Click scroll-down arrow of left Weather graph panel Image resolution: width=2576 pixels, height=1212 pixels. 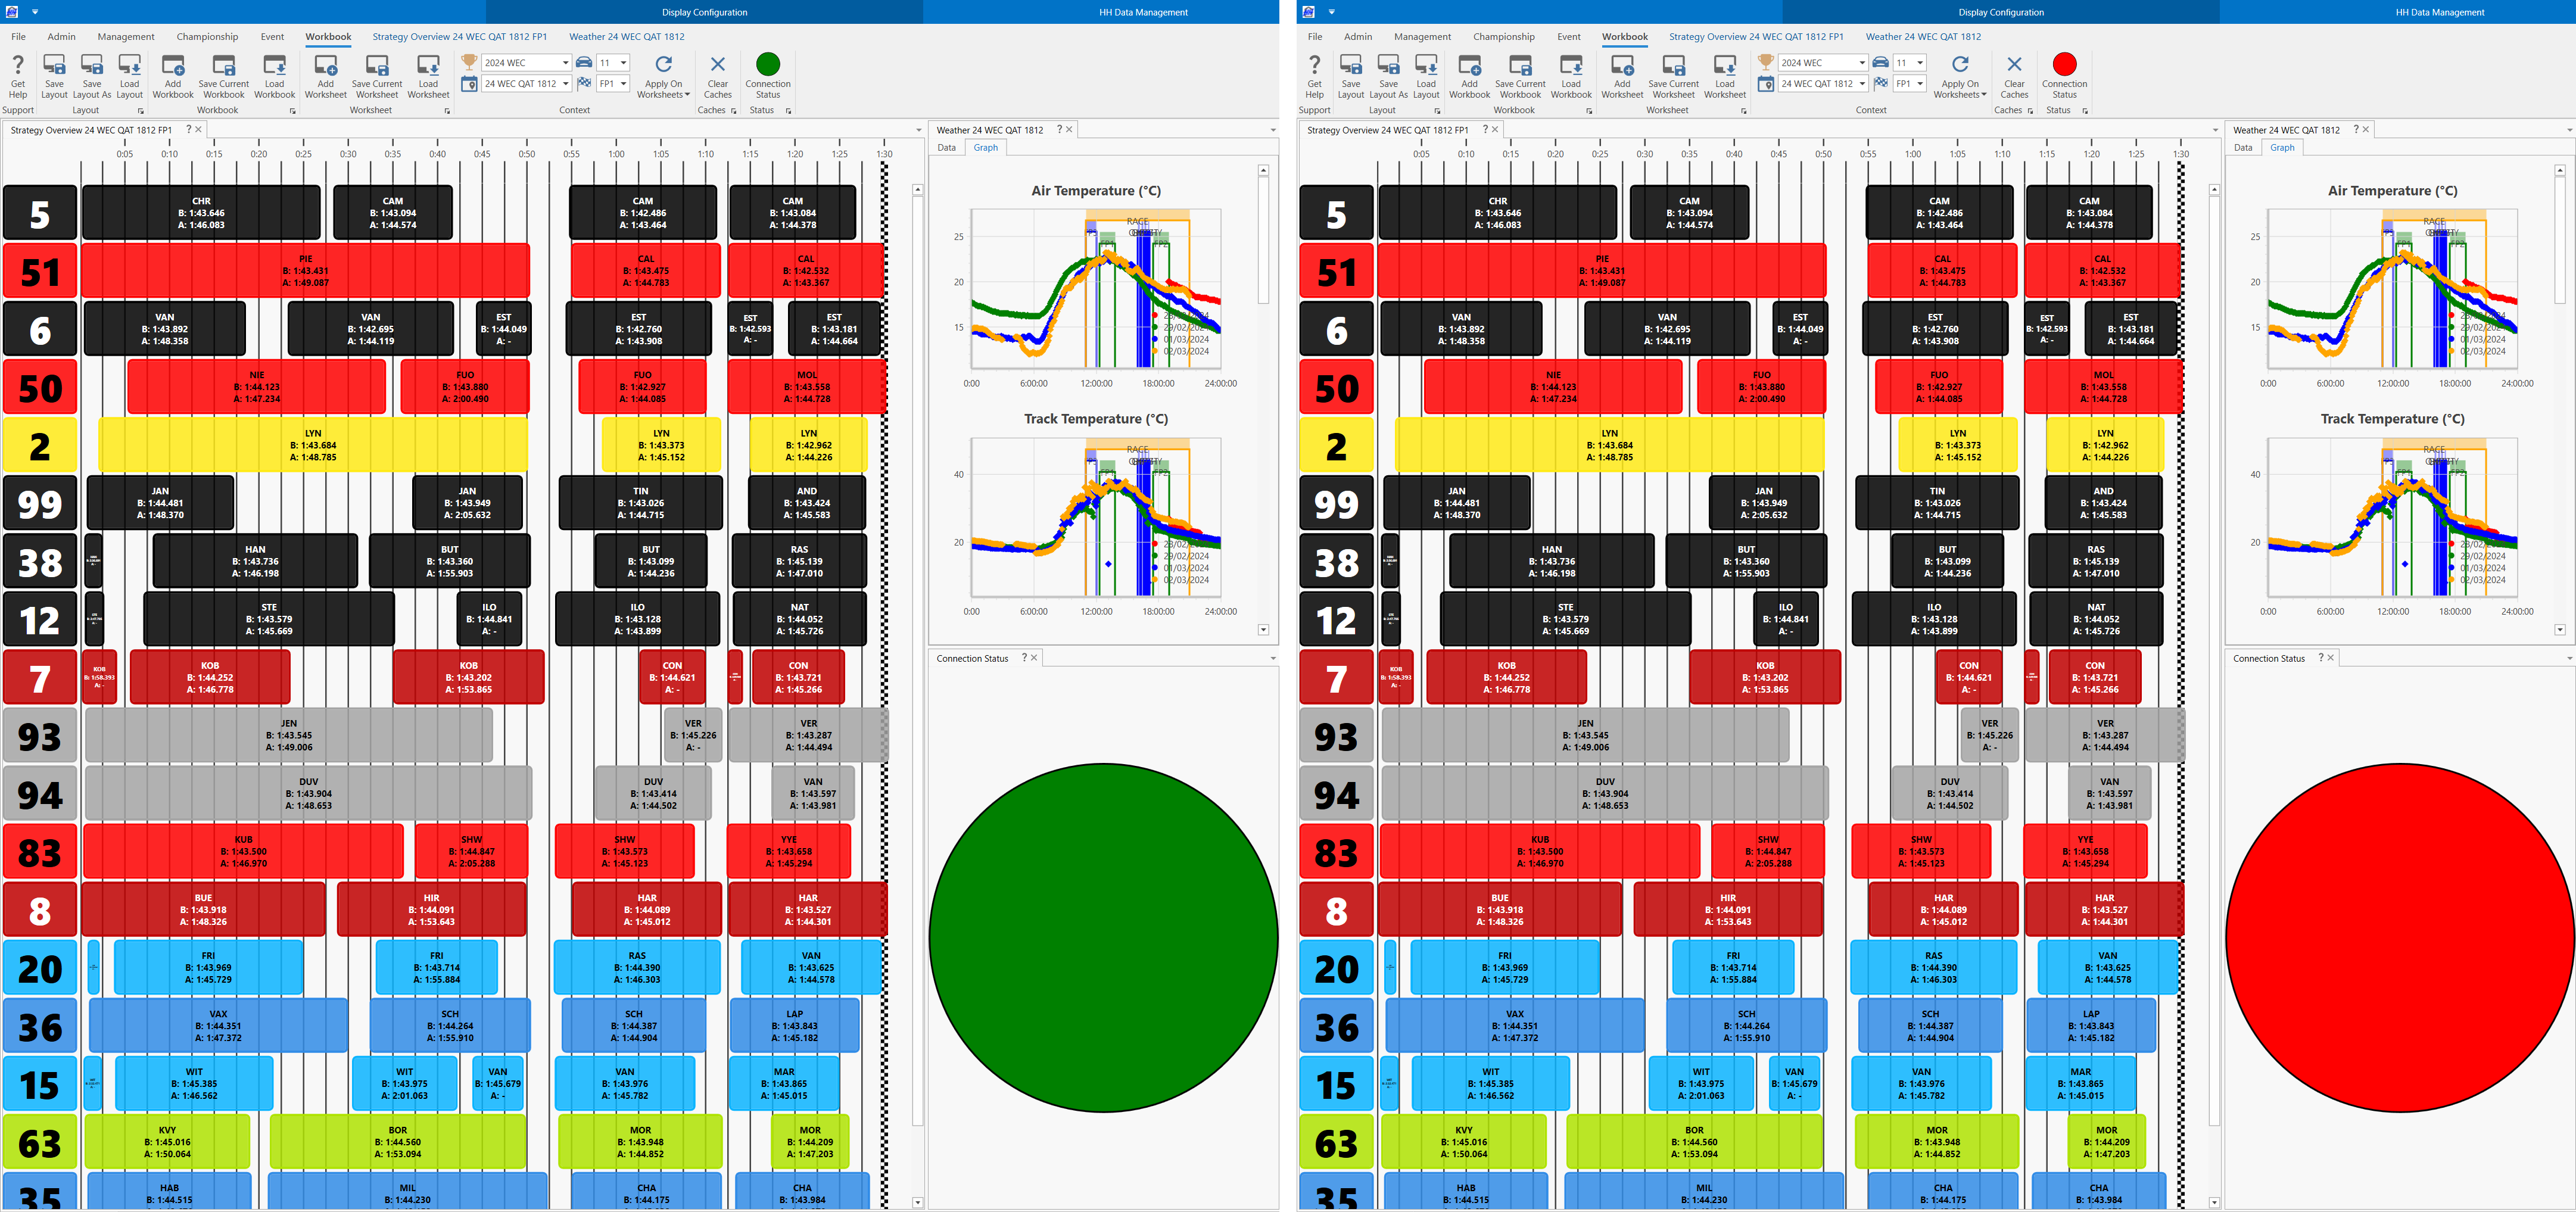[x=1263, y=630]
